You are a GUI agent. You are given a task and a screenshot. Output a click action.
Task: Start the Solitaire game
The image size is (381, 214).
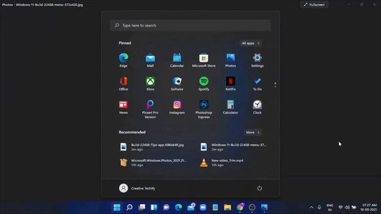(x=177, y=83)
